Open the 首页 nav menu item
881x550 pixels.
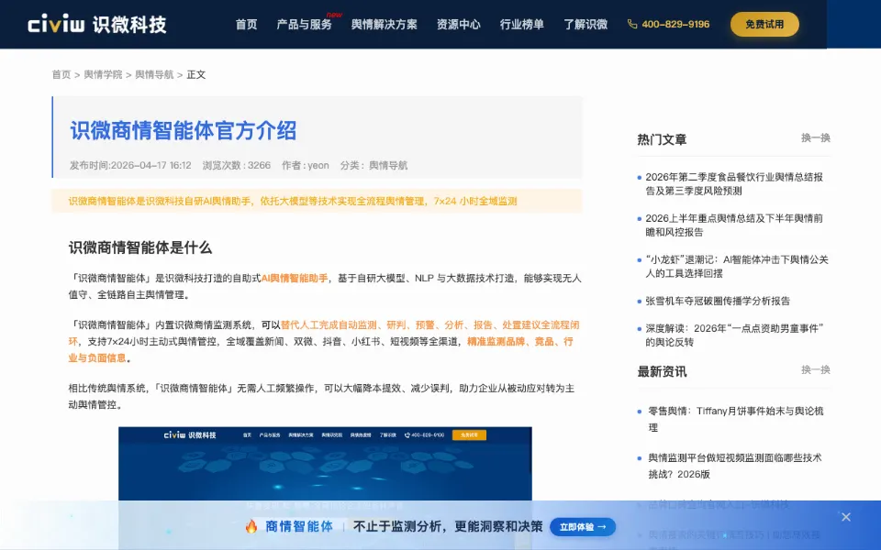pos(246,24)
